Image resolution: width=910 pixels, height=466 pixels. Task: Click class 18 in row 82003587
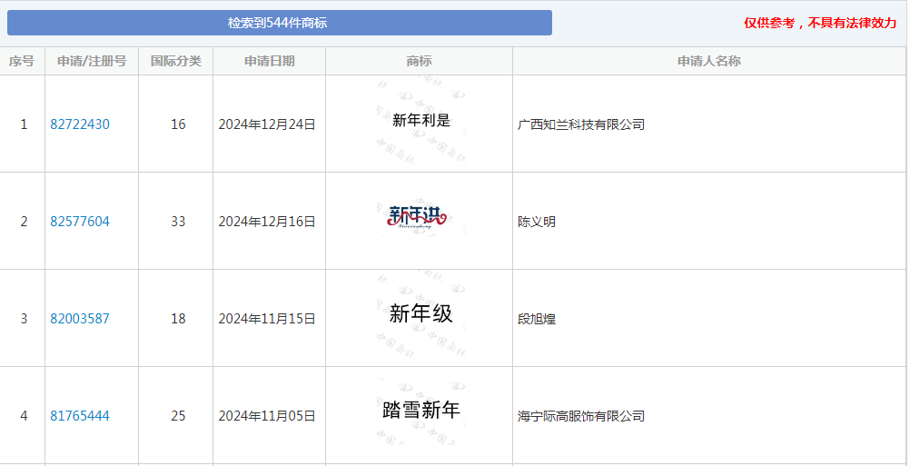[178, 319]
